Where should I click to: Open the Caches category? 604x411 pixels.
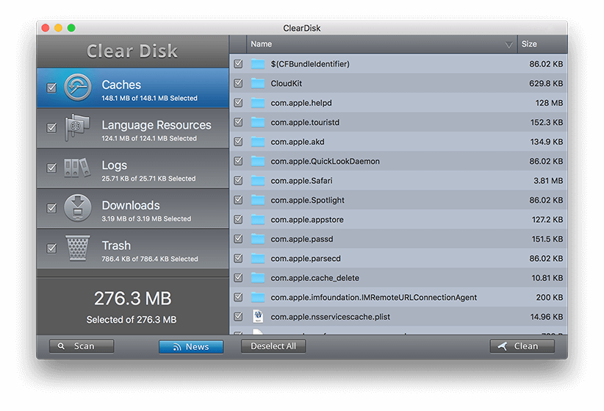tap(133, 88)
